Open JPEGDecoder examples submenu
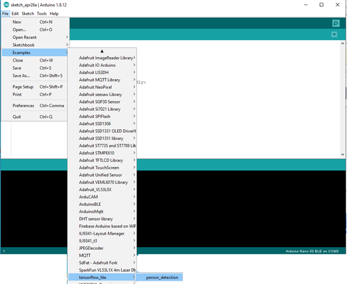Screen dimensions: 348x284 [x=102, y=248]
